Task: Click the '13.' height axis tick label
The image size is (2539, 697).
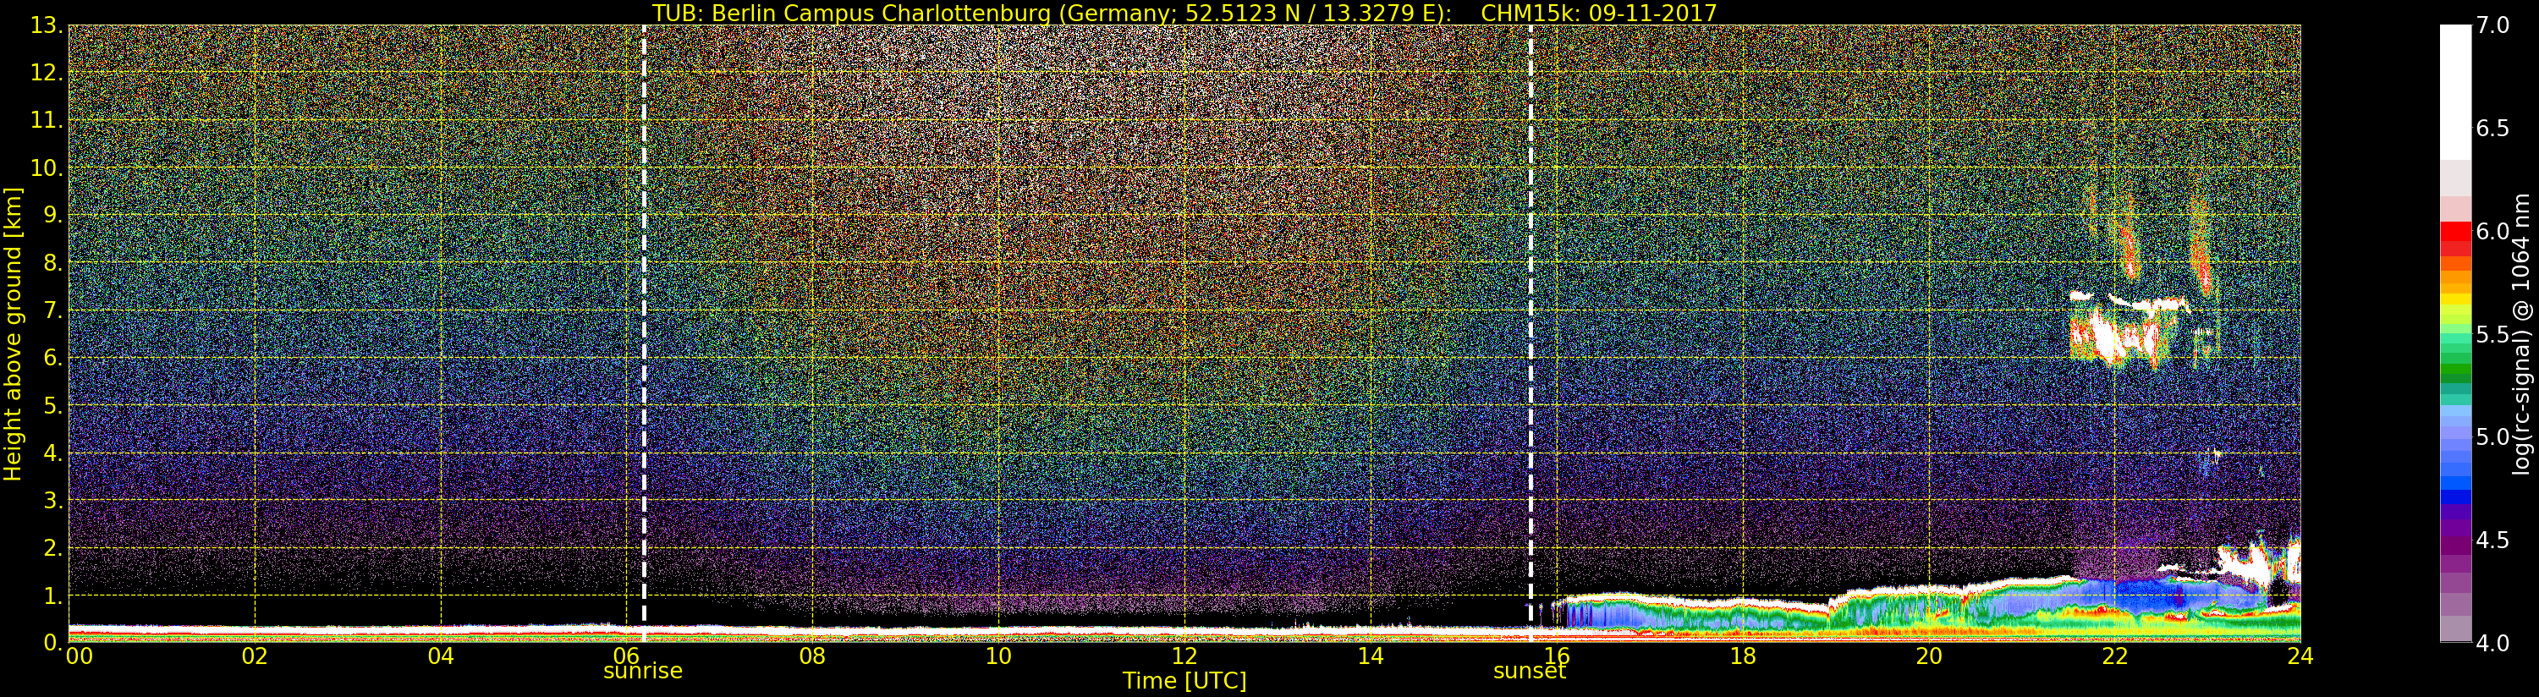Action: [x=47, y=25]
